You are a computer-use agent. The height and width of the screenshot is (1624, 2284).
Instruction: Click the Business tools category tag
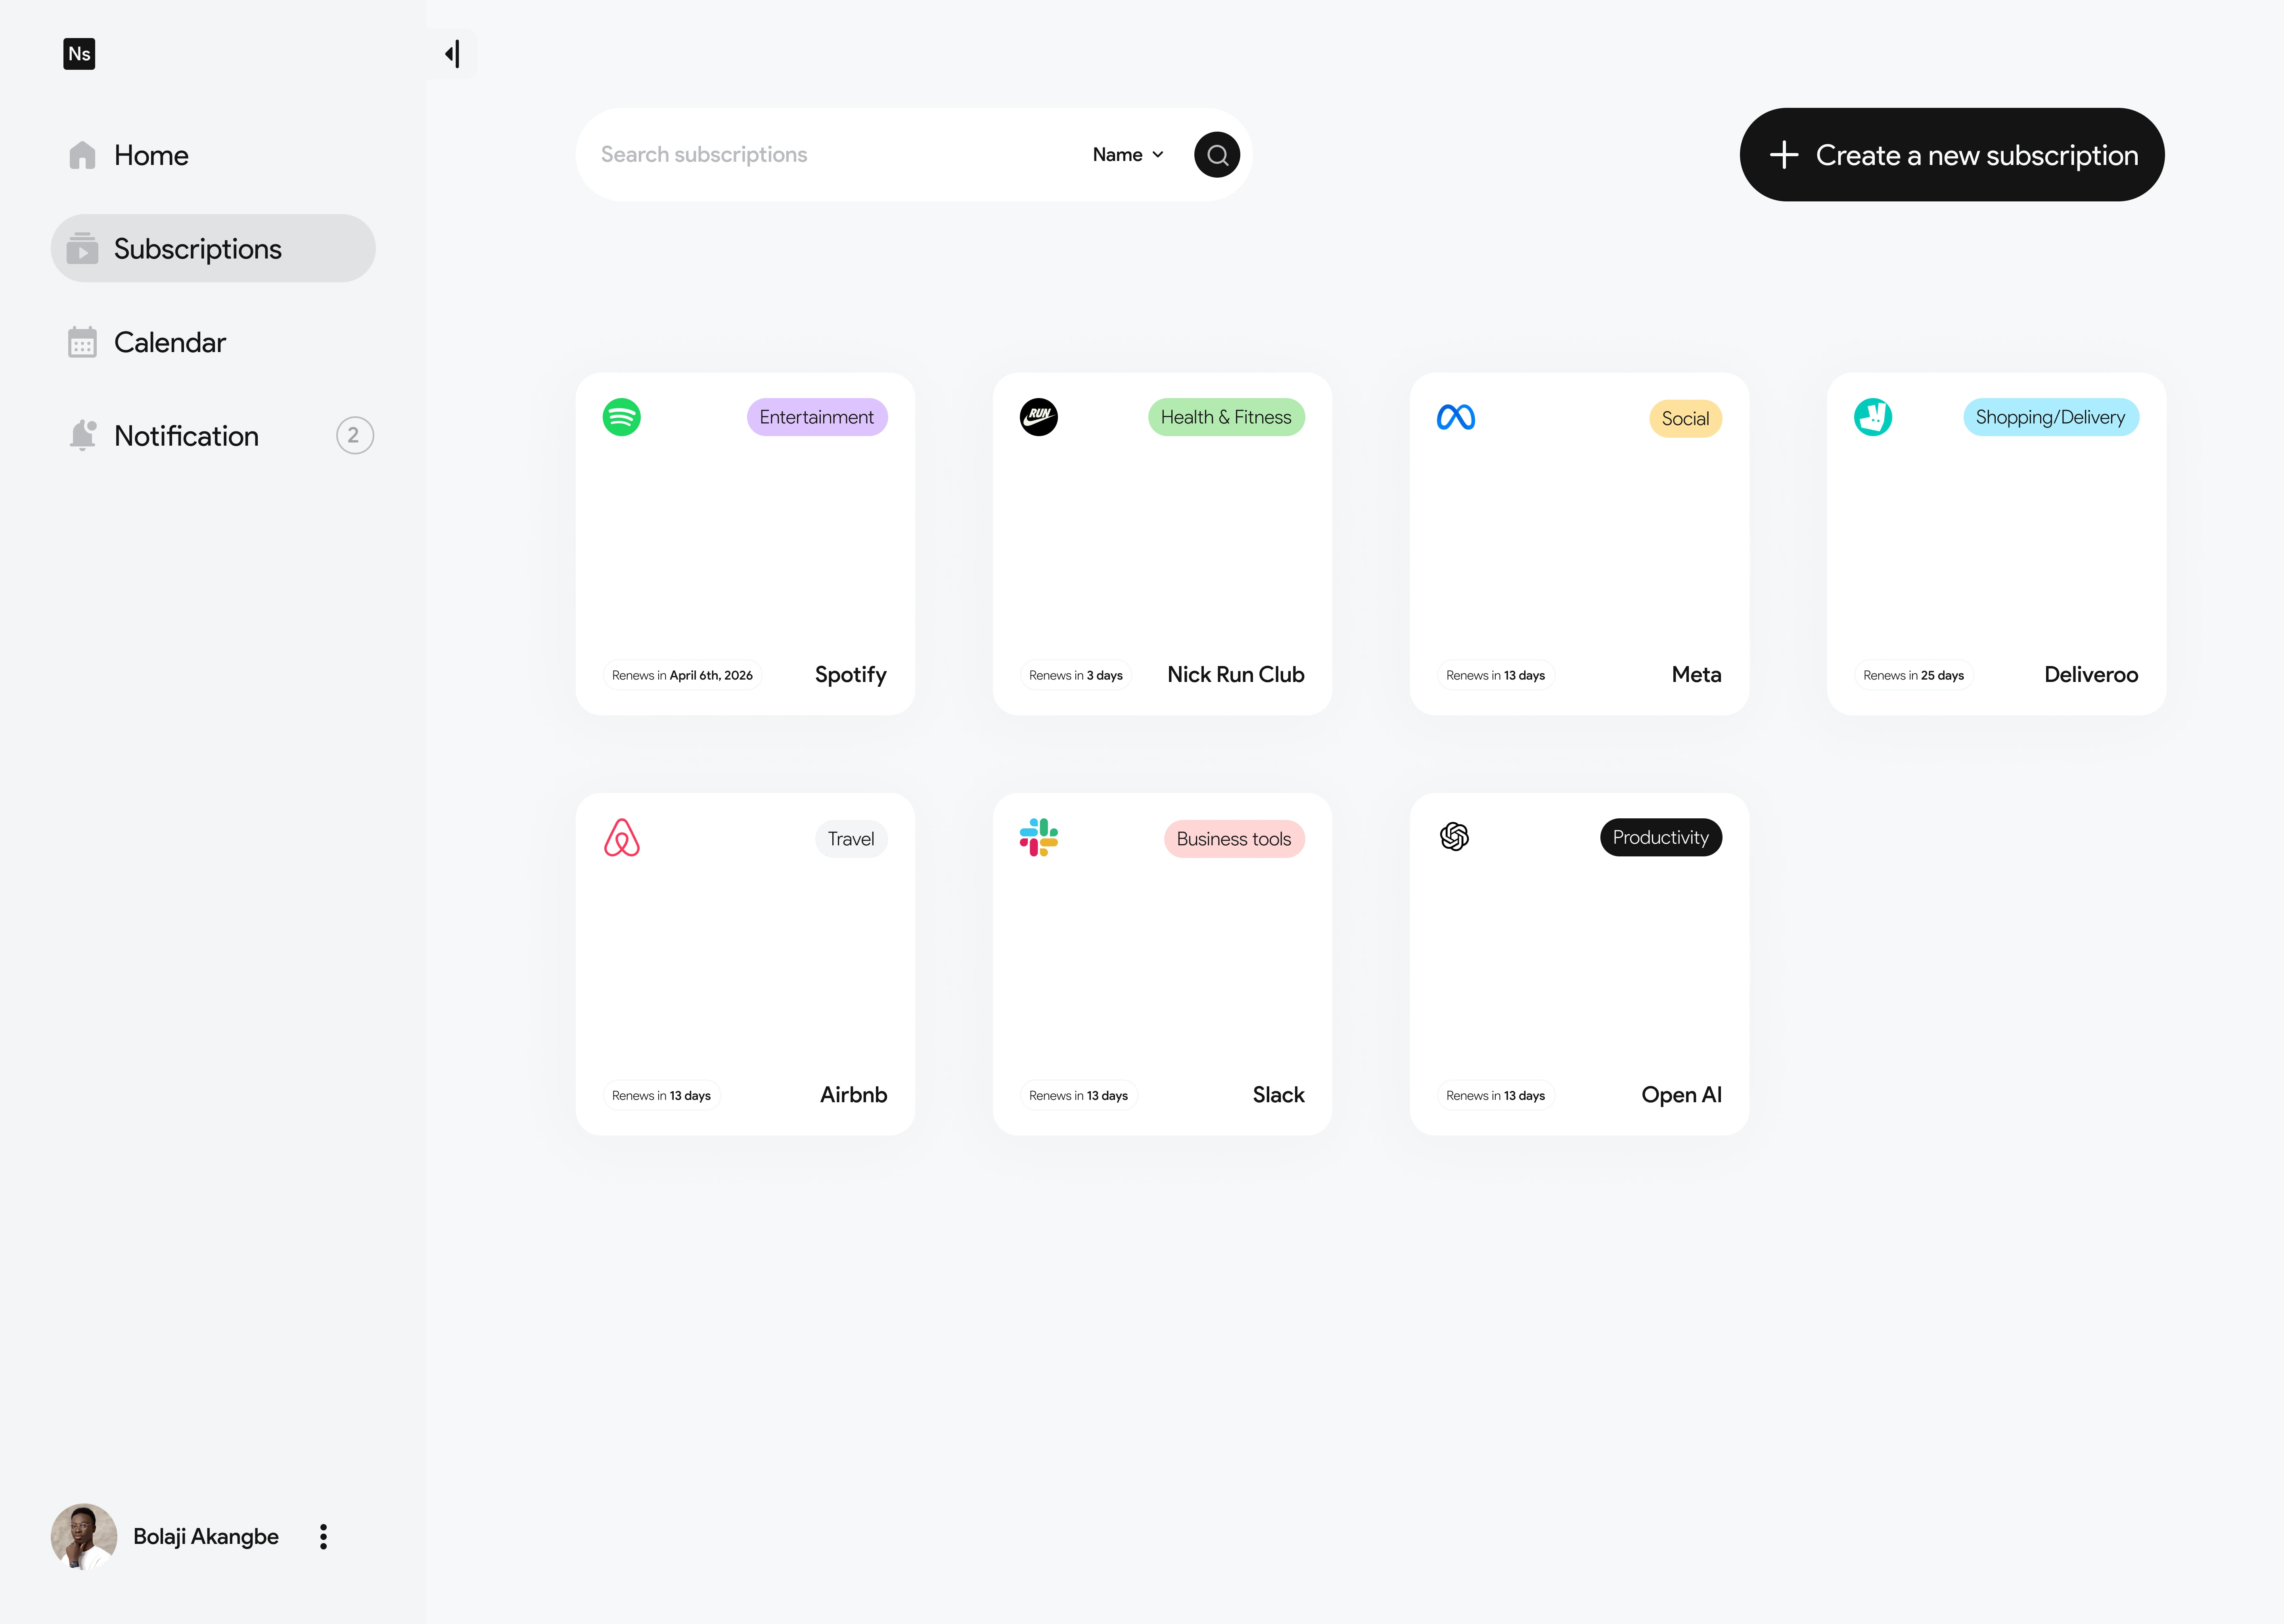(1234, 839)
